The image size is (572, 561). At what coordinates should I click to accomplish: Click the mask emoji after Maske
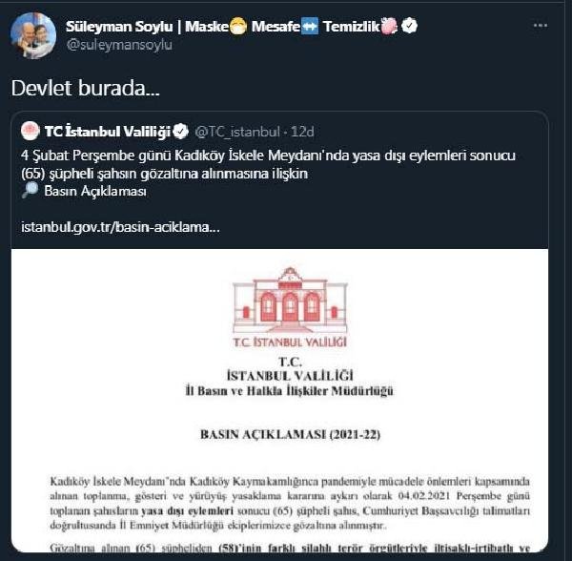point(240,25)
